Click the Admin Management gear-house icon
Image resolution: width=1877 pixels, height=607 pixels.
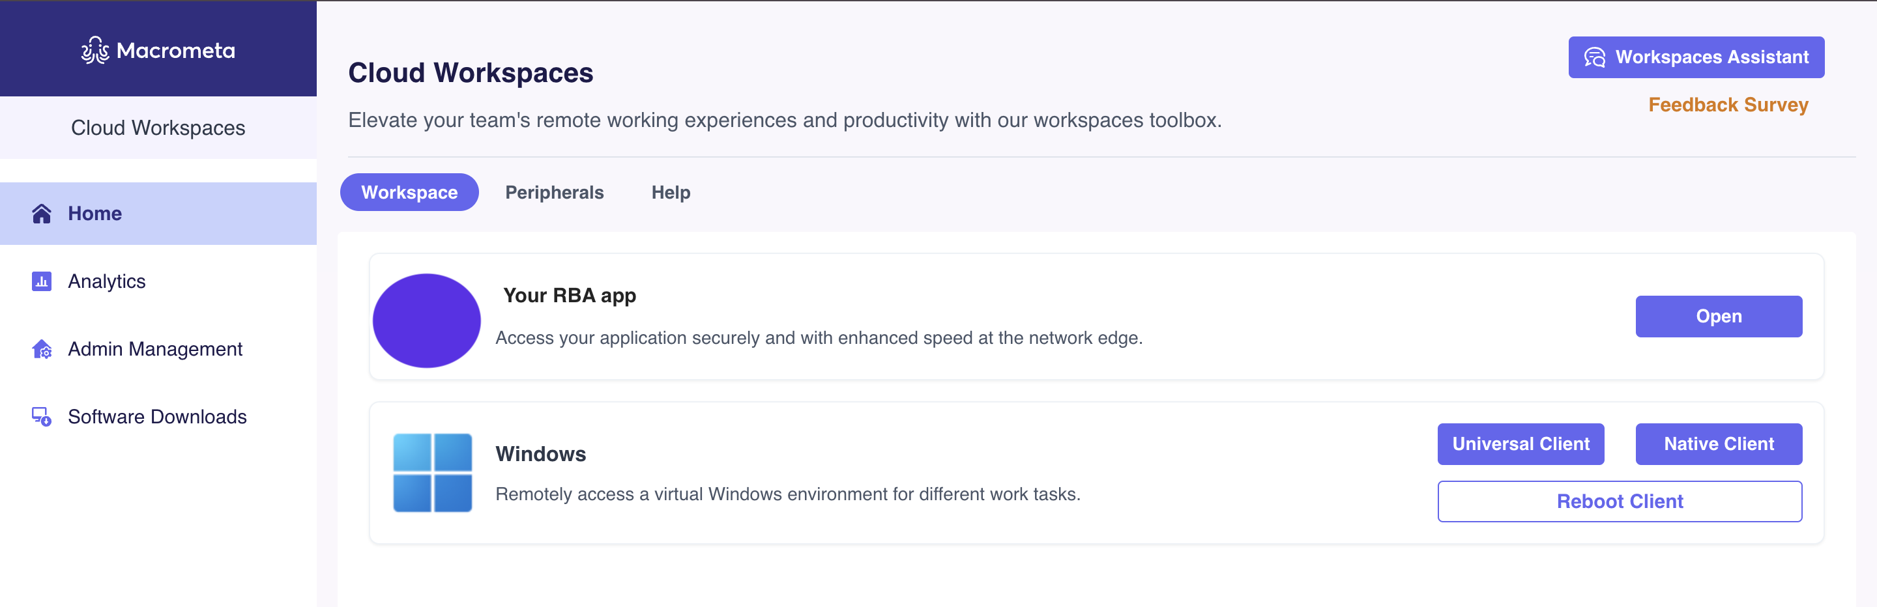(42, 349)
